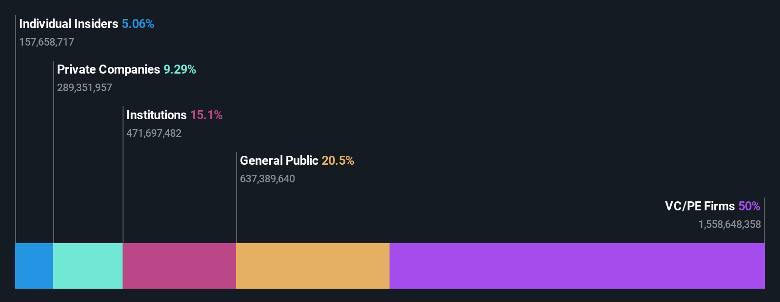
Task: Click the 50% percentage value
Action: (749, 206)
